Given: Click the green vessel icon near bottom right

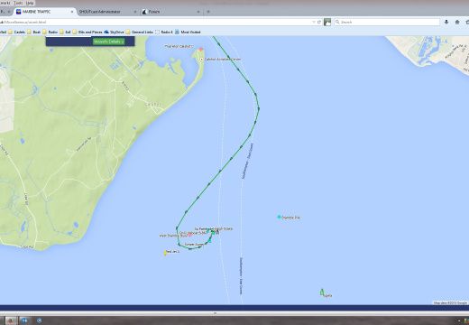Looking at the screenshot, I should pos(322,292).
